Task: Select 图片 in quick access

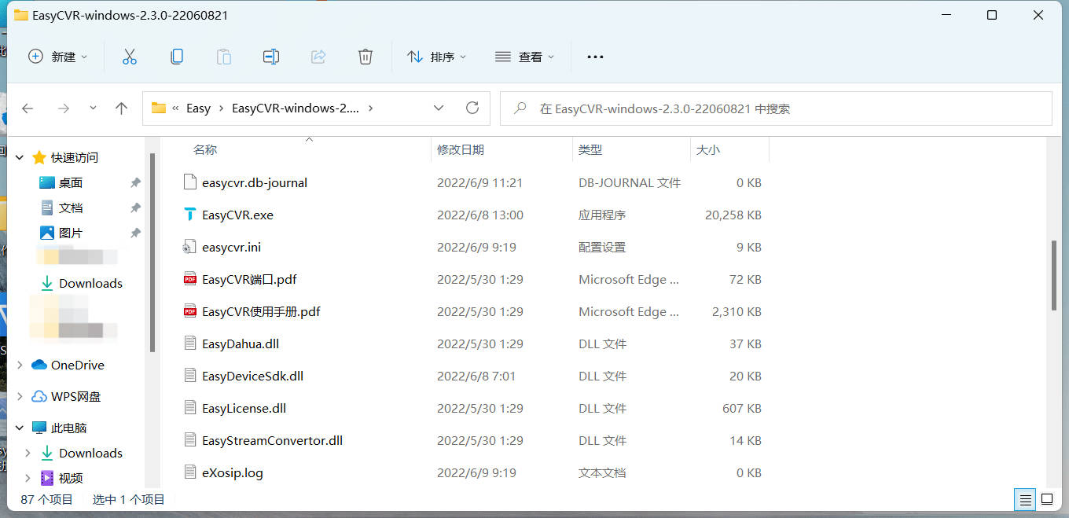Action: tap(70, 233)
